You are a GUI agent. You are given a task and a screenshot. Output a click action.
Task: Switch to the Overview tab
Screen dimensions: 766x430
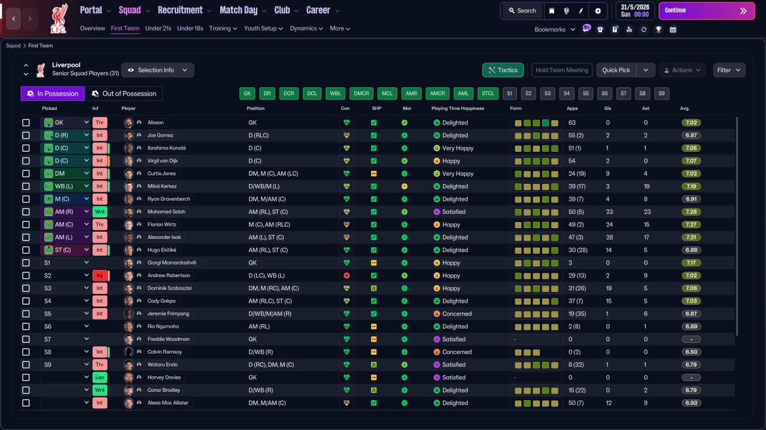pos(93,29)
